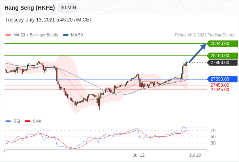This screenshot has height=162, width=239.
Task: Click the MA 20 + Bollinger Bands legend text
Action: [36, 35]
